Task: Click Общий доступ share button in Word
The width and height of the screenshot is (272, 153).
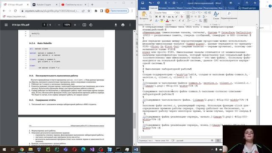Action: click(x=247, y=8)
